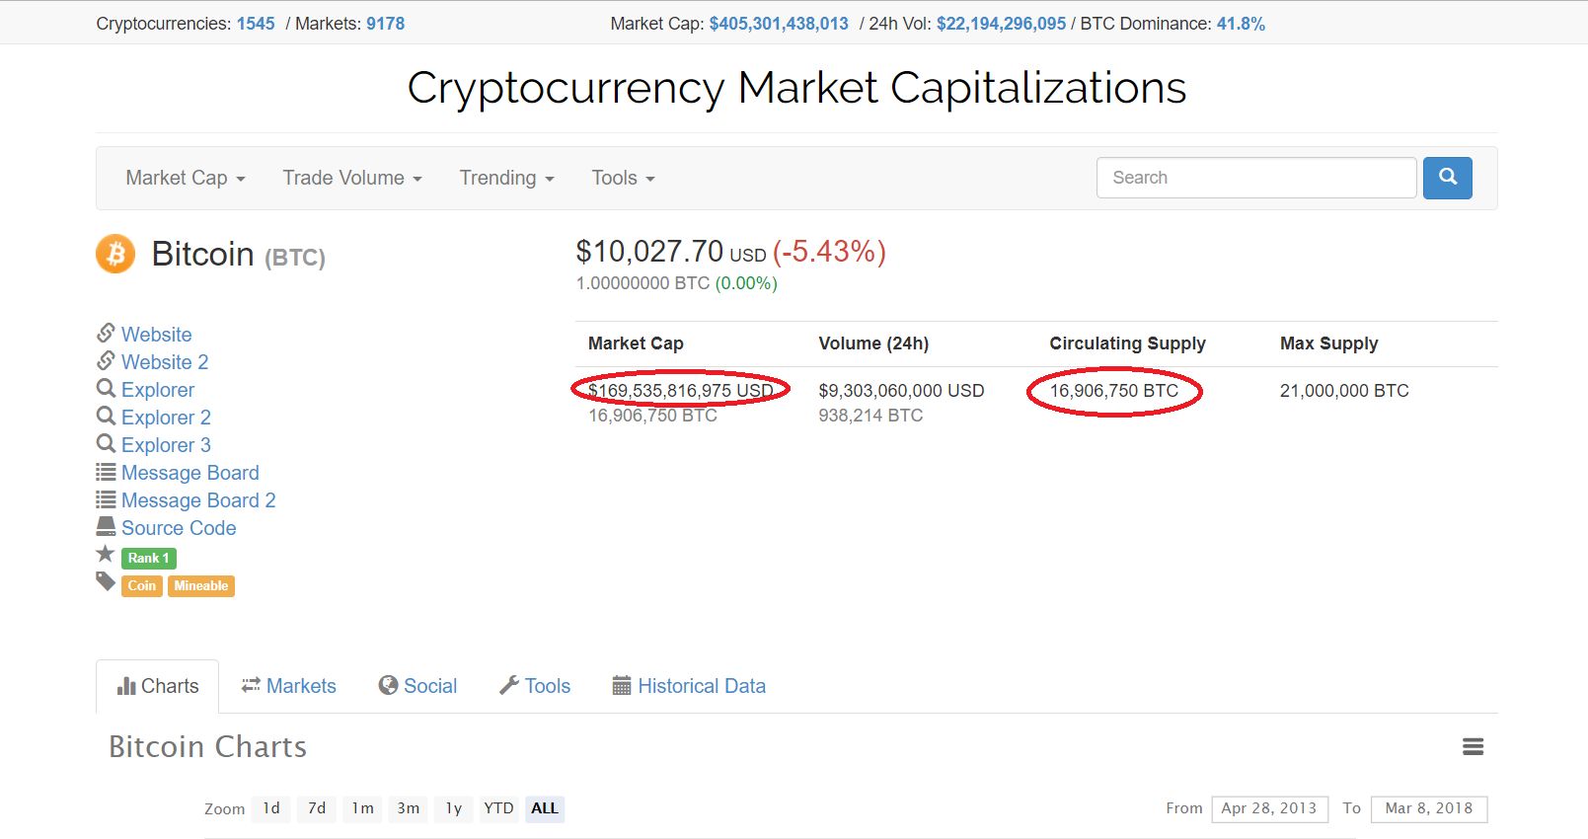Click the star icon beside Rank 1

(x=105, y=554)
